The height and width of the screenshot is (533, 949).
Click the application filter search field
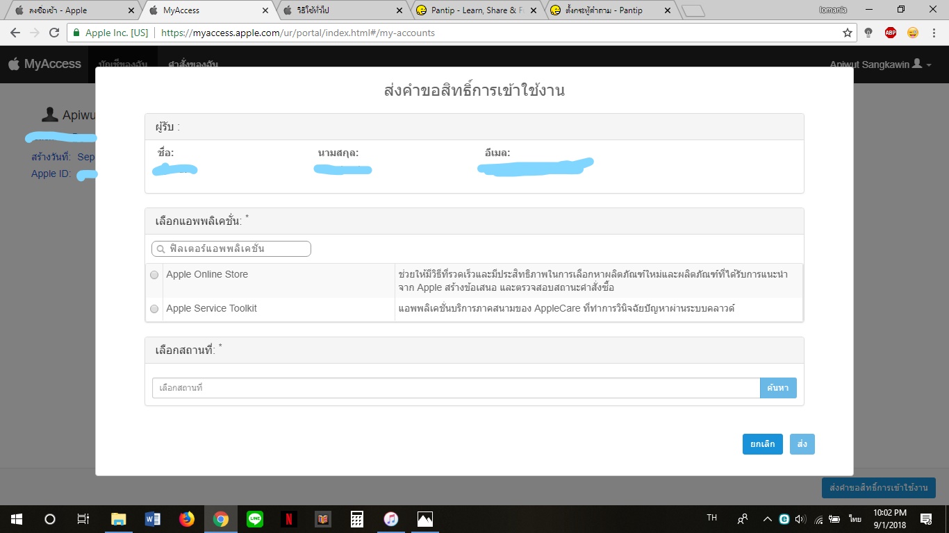pyautogui.click(x=231, y=248)
